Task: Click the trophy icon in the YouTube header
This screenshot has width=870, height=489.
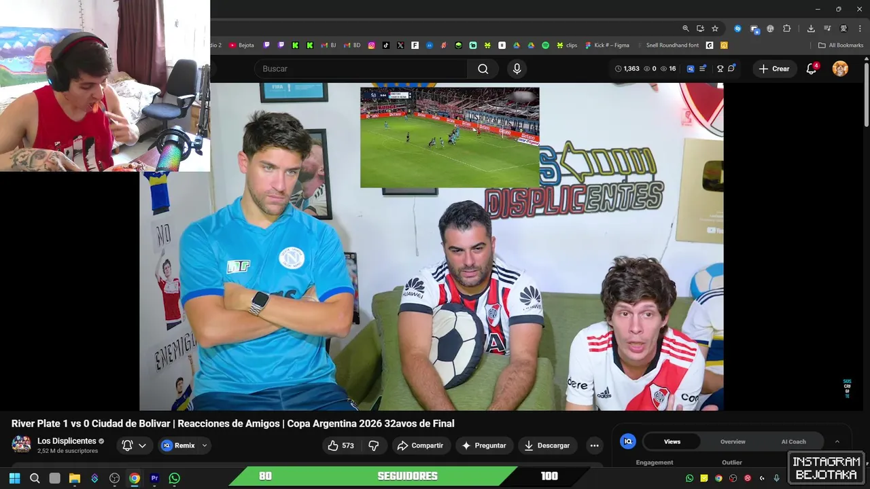Action: (720, 69)
